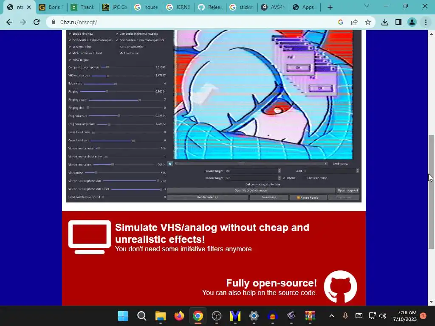Screen dimensions: 435x326
Task: Open Windows taskbar search
Action: pyautogui.click(x=142, y=316)
